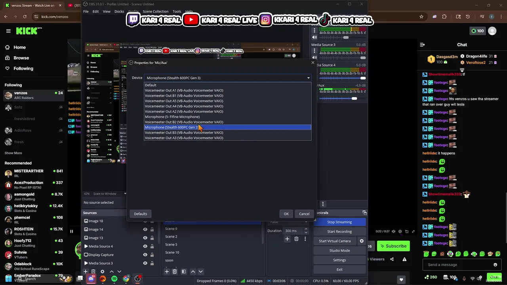Click Start Recording in OBS Controls

click(339, 232)
